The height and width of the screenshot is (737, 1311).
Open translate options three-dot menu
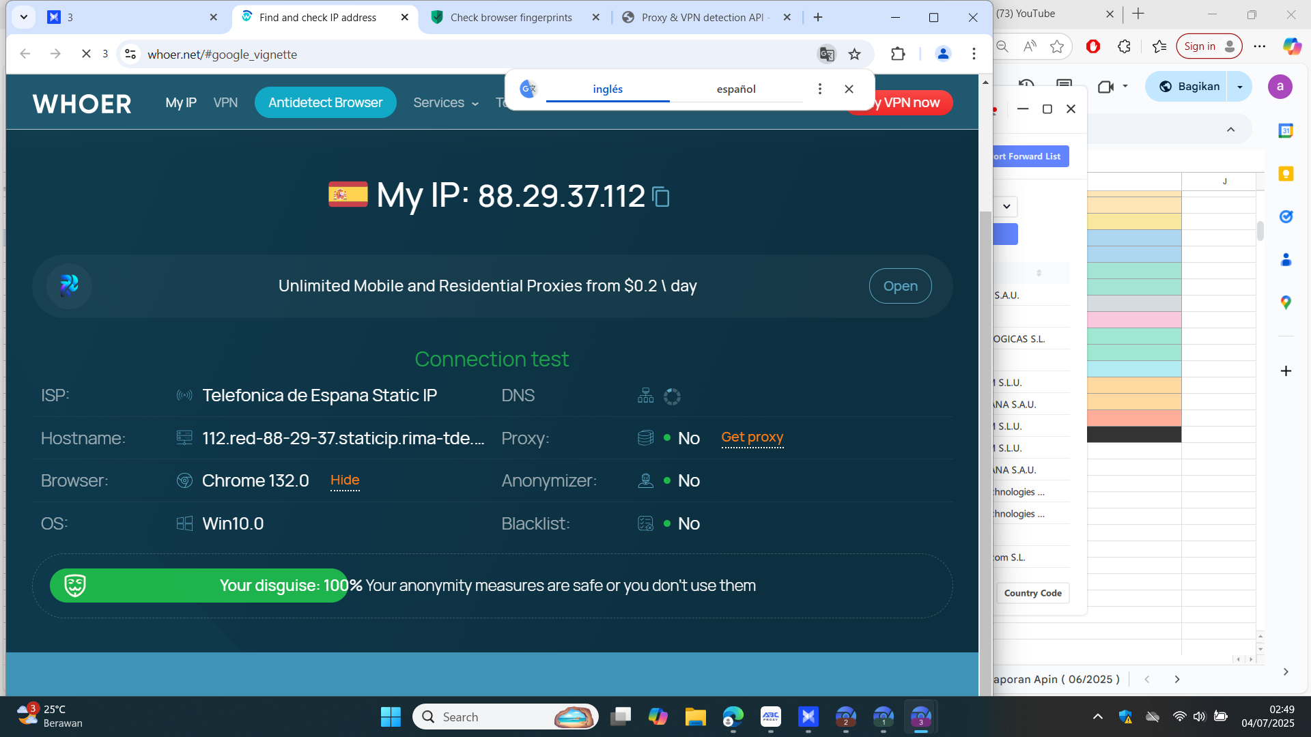click(x=820, y=89)
